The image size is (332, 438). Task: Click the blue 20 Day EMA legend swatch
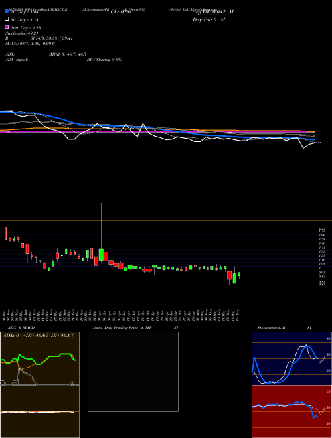pos(7,11)
